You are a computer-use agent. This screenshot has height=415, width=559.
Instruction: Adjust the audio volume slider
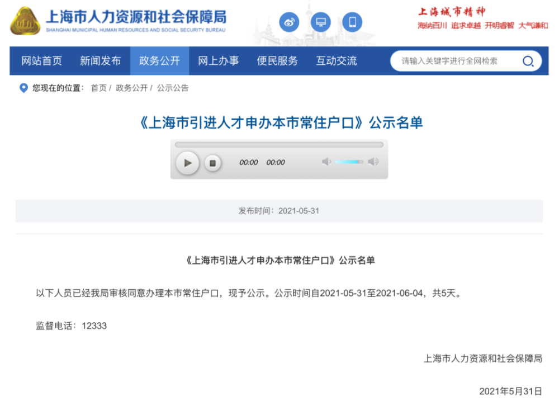pos(349,162)
